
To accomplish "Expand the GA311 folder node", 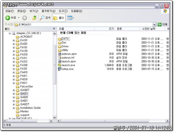I will pyautogui.click(x=14, y=94).
